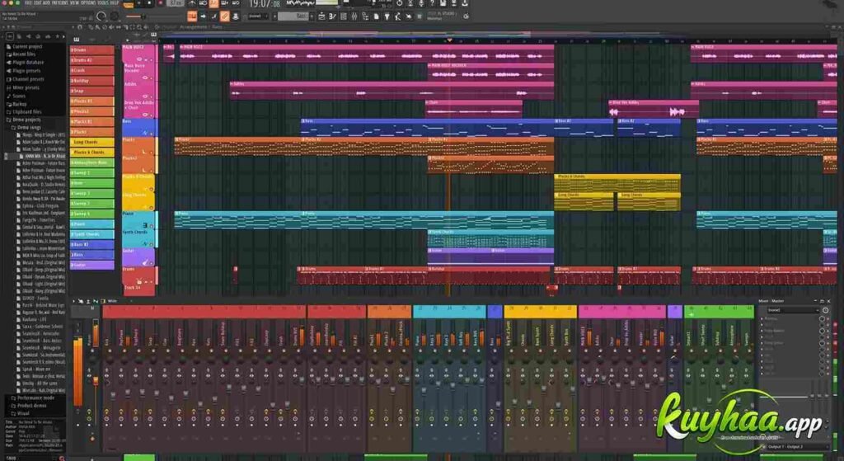Click the right arrow channel rack icon
This screenshot has height=461, width=844.
tap(203, 16)
